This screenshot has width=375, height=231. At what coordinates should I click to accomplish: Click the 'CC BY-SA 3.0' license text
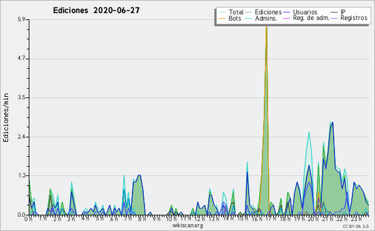pyautogui.click(x=356, y=226)
